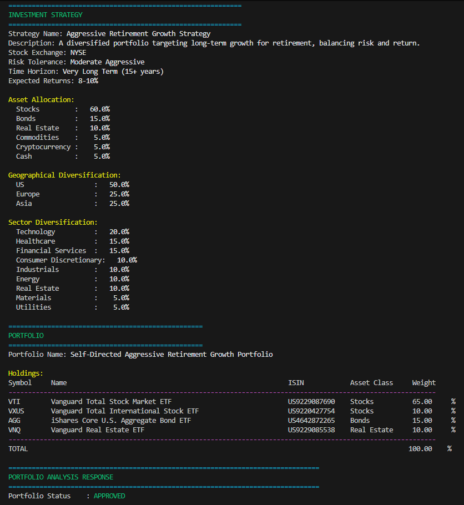Click the APPROVED portfolio status

pos(109,496)
